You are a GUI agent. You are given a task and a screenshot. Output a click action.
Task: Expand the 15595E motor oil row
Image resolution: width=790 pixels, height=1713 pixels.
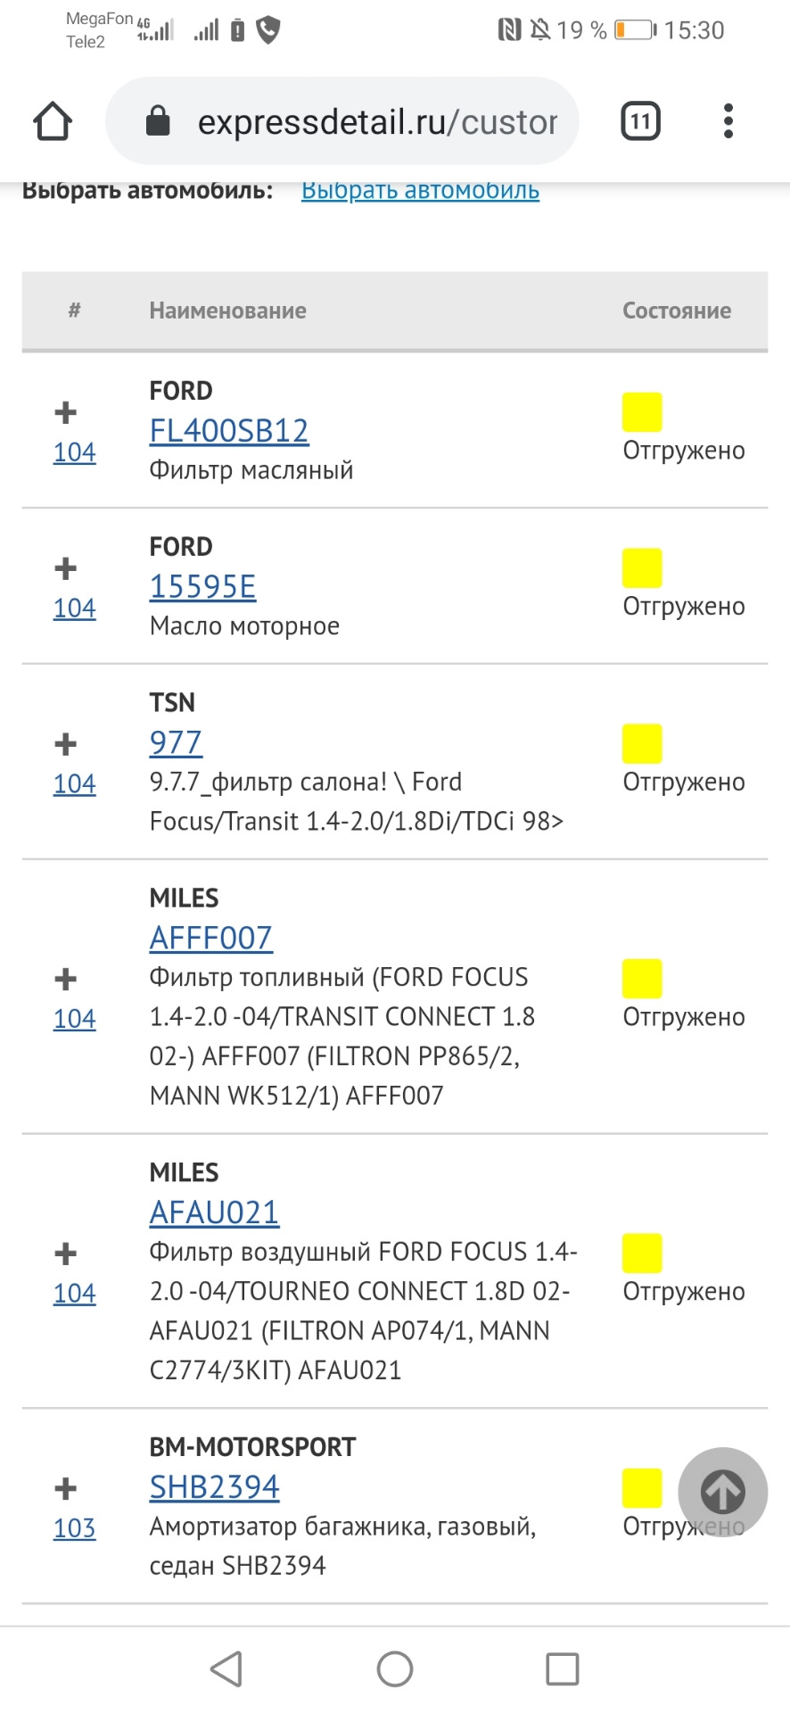click(65, 568)
